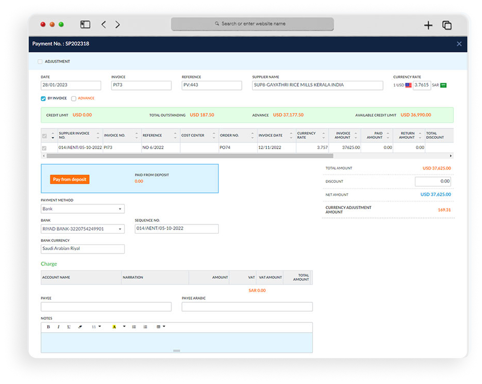
Task: Click the browser new tab plus icon
Action: (428, 25)
